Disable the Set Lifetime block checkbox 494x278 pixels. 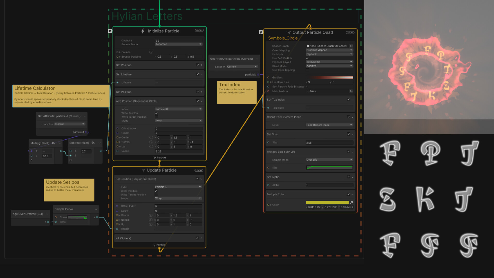(x=198, y=74)
